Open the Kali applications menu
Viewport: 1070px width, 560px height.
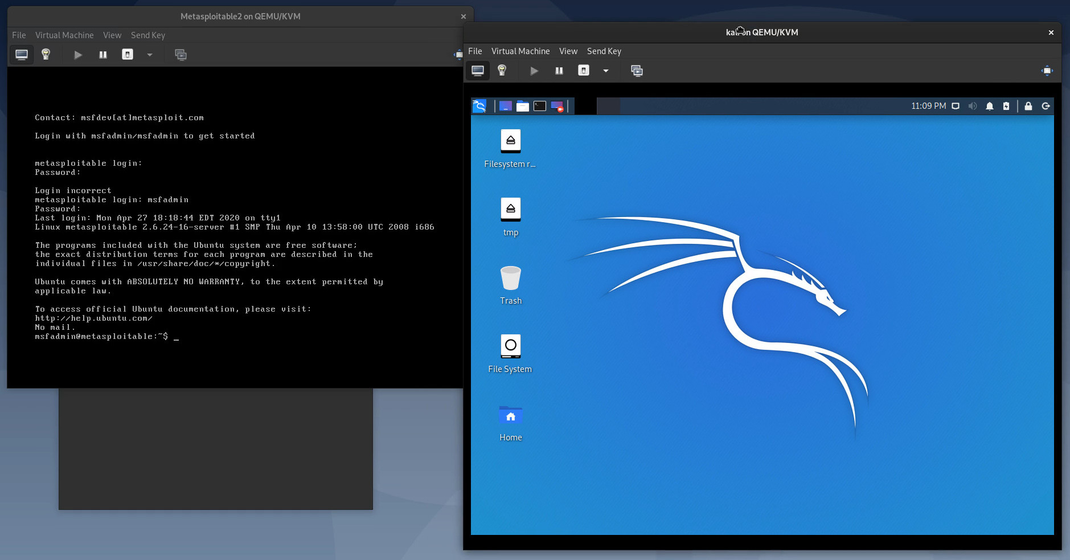click(x=479, y=106)
